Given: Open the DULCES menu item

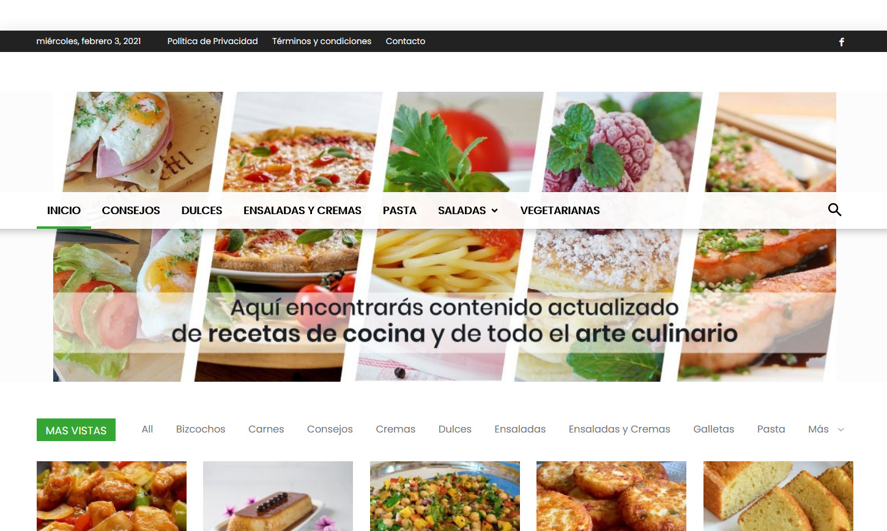Looking at the screenshot, I should point(201,210).
